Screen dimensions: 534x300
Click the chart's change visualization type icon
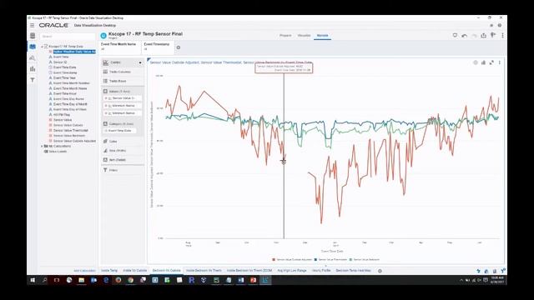(x=483, y=62)
